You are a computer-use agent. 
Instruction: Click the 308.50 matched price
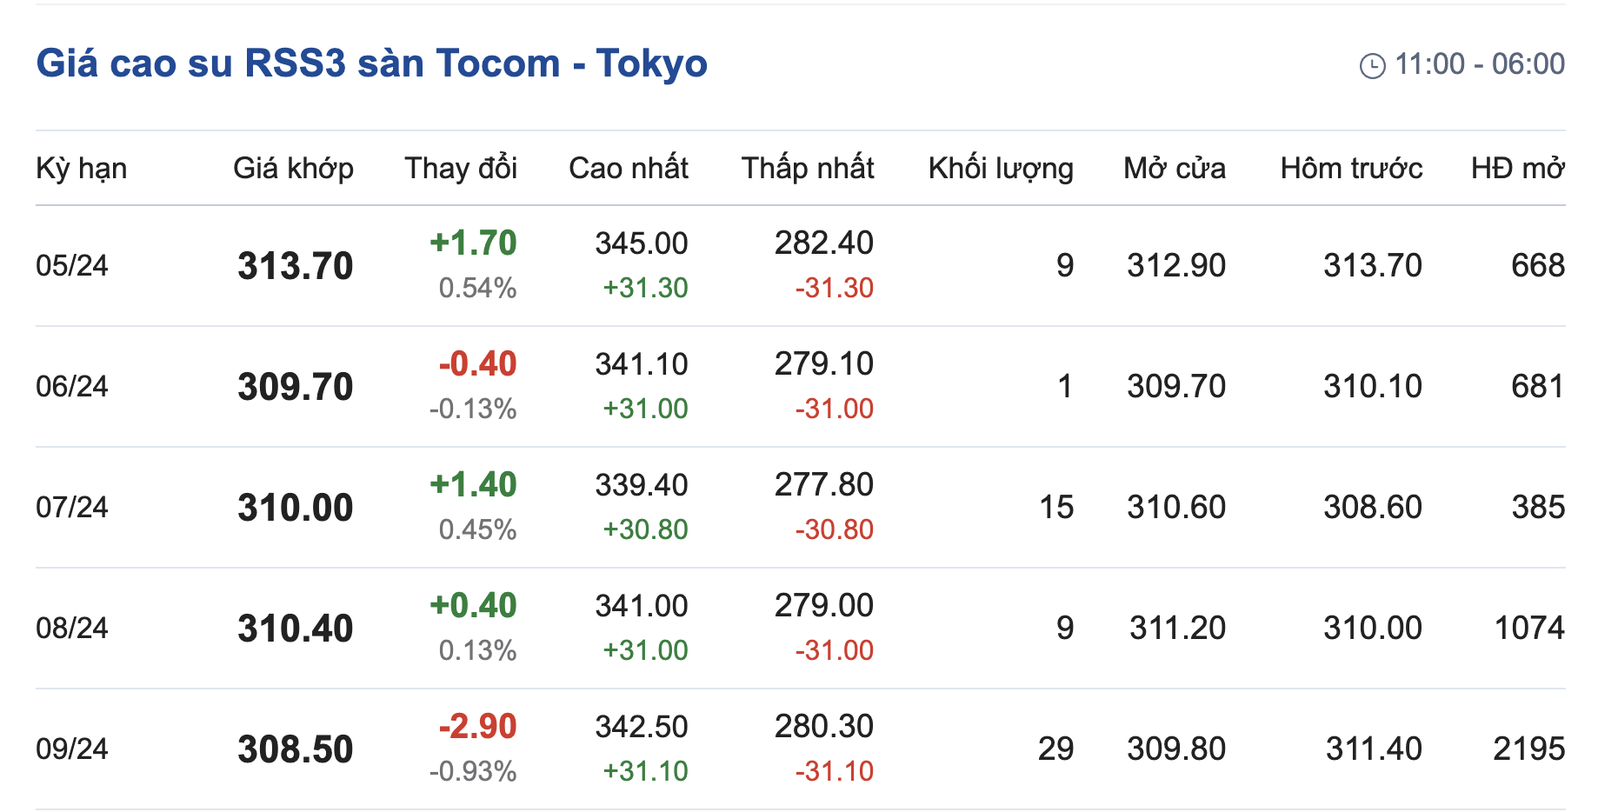pyautogui.click(x=295, y=749)
